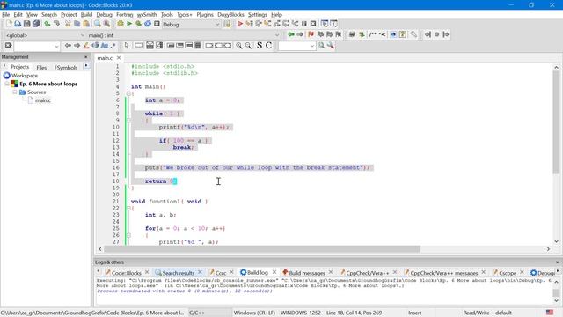
Task: Click the Zoom out toolbar icon
Action: point(248,46)
